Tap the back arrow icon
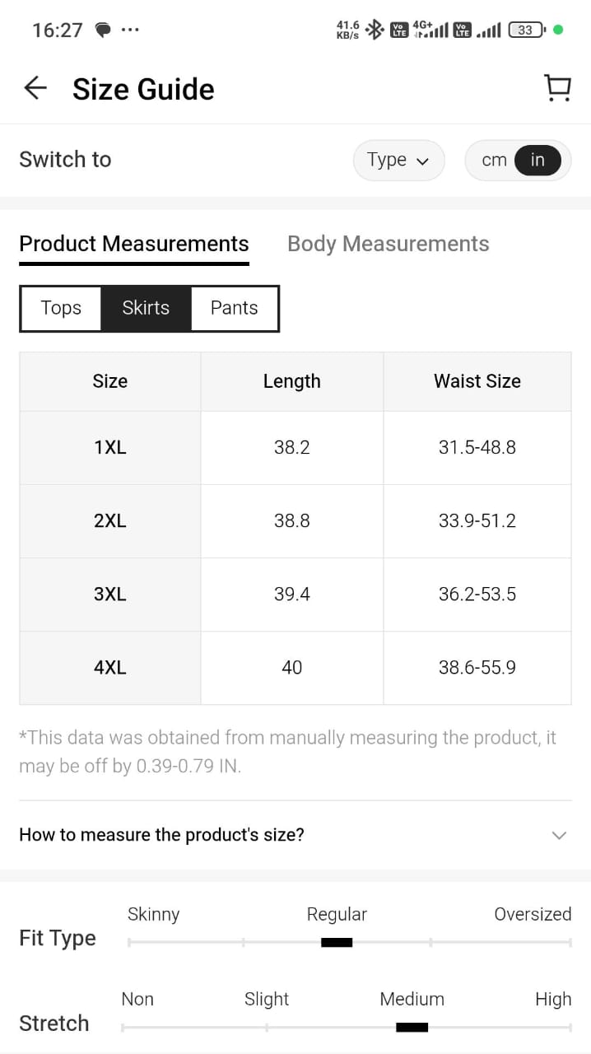Image resolution: width=591 pixels, height=1054 pixels. pos(35,88)
